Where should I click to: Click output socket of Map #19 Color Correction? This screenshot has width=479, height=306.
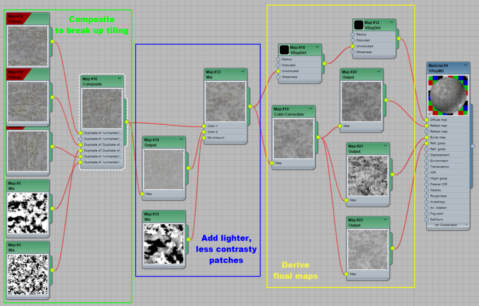[318, 137]
